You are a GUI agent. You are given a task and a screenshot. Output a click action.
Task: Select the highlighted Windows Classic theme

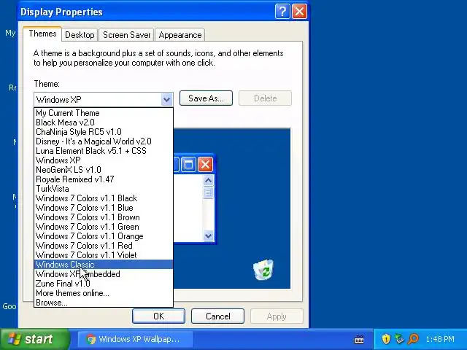[x=104, y=265]
